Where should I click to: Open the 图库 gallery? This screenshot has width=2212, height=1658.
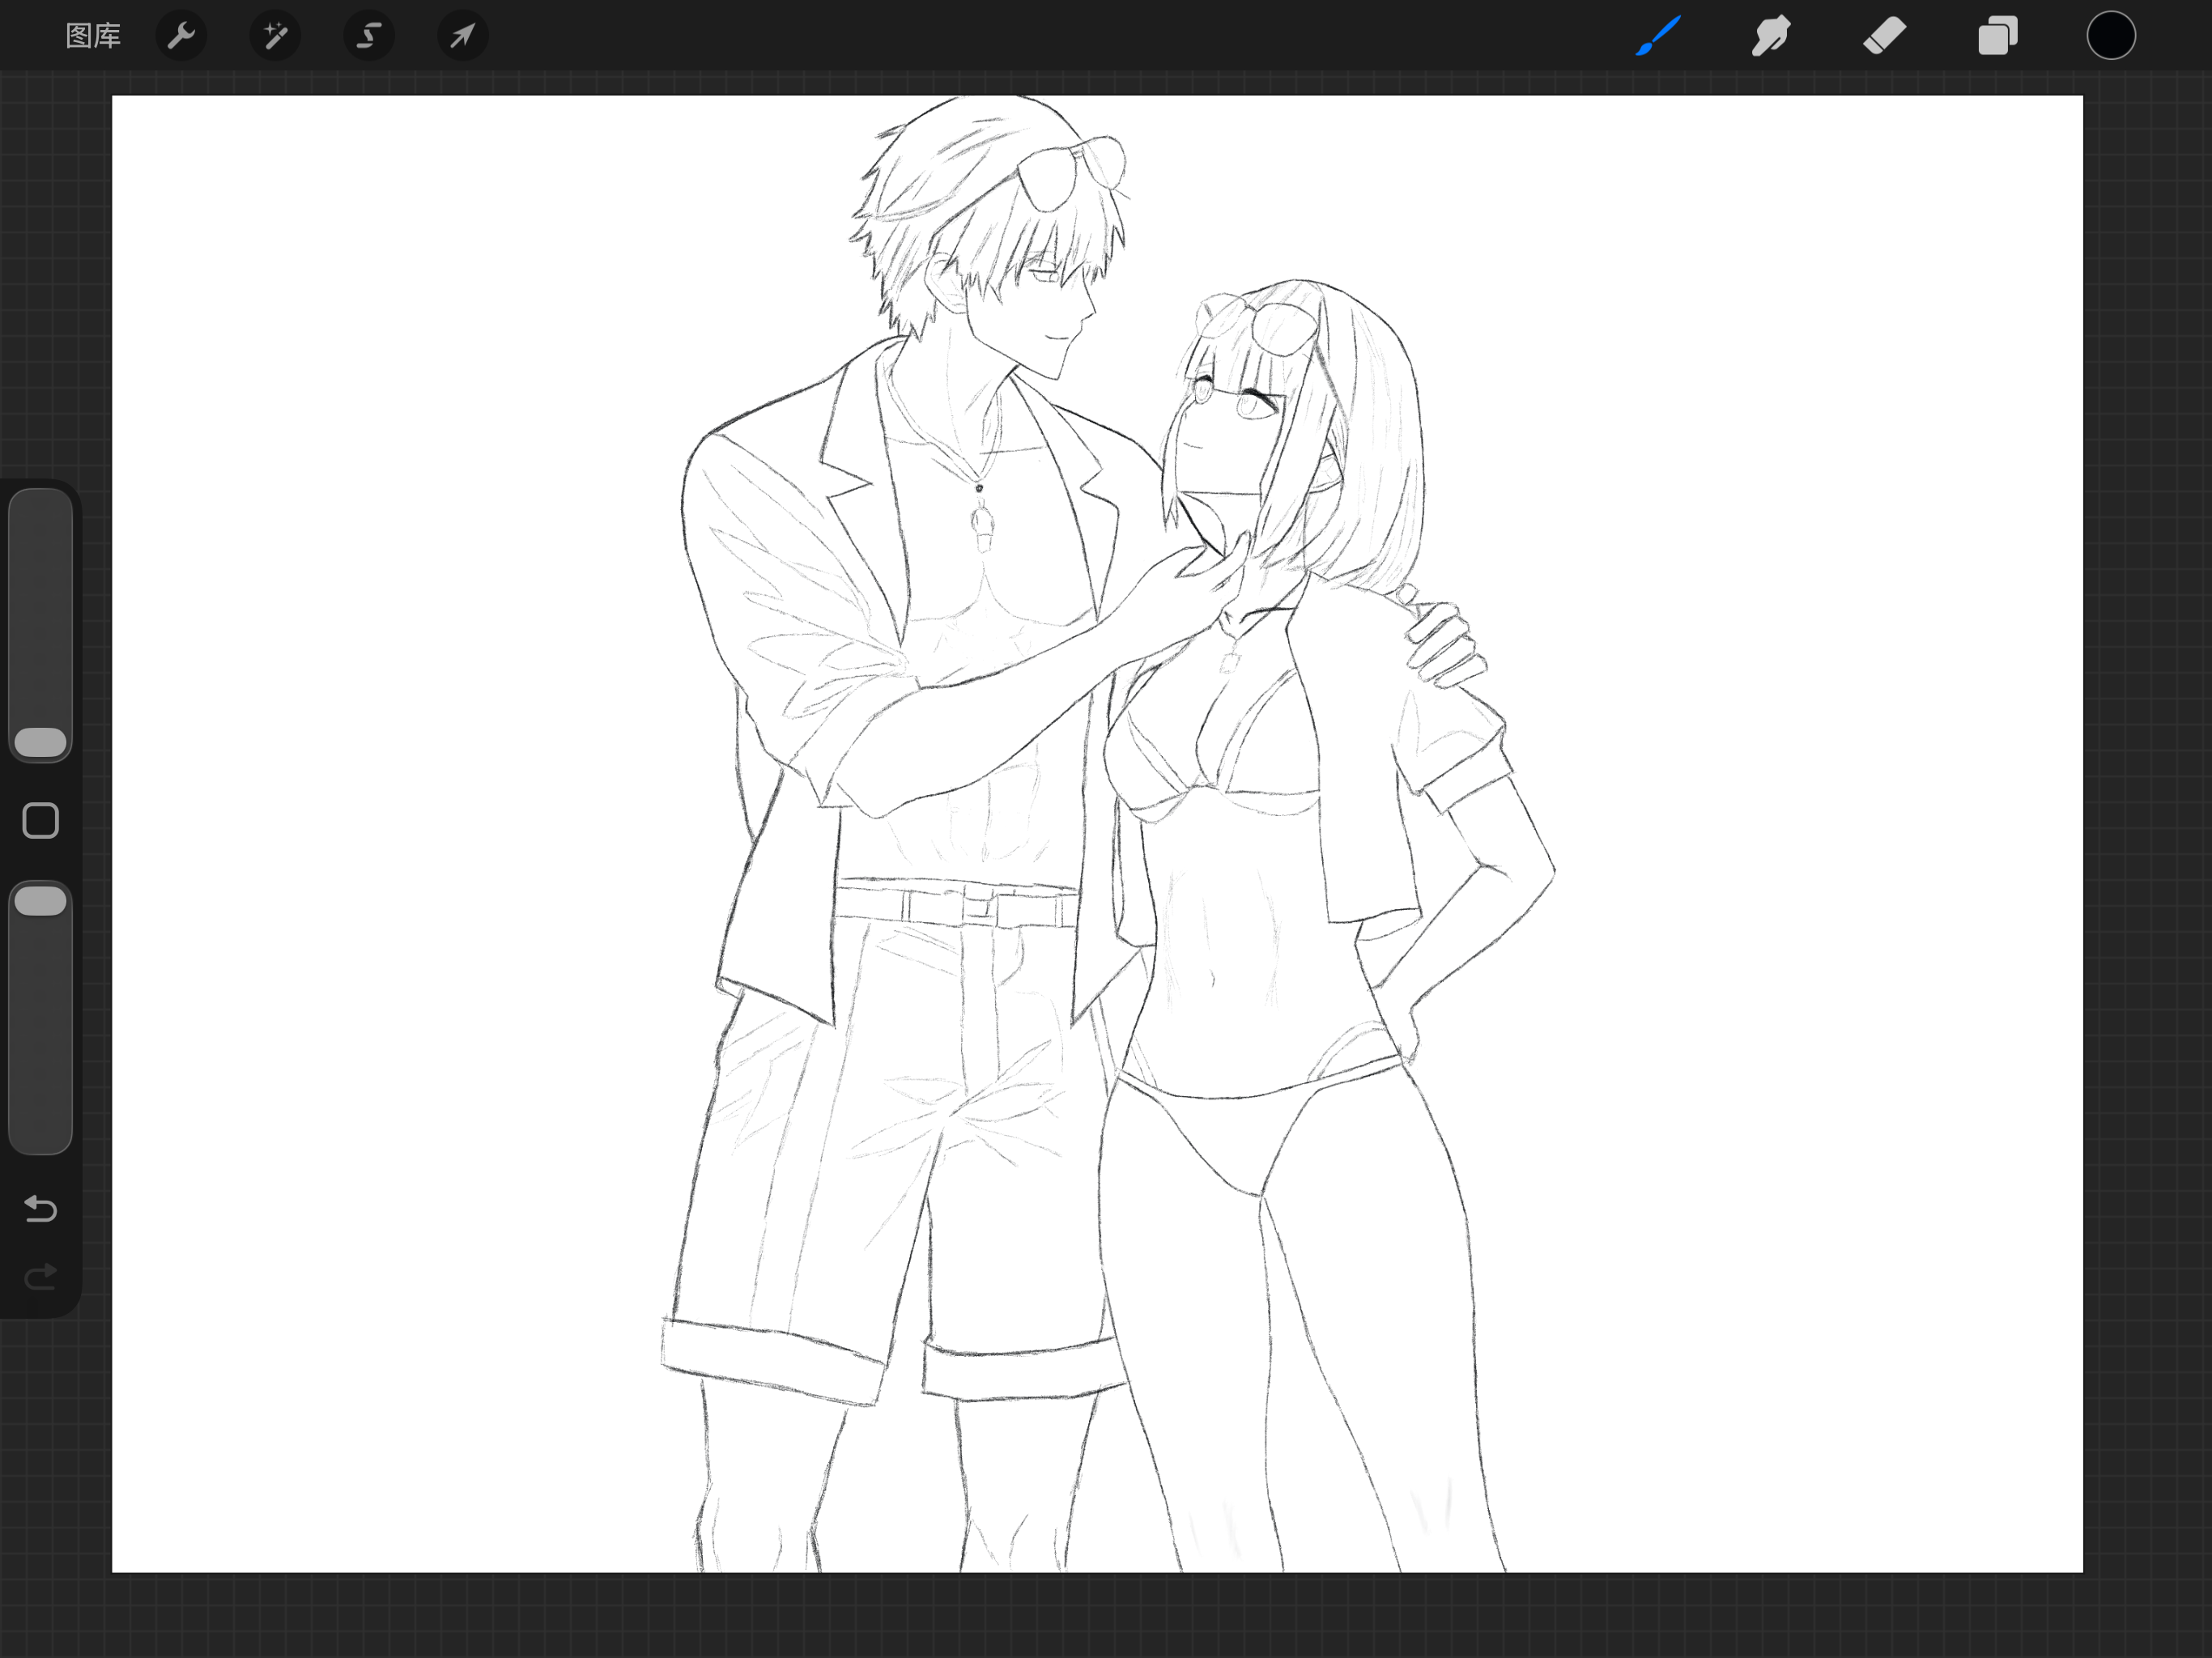point(92,36)
